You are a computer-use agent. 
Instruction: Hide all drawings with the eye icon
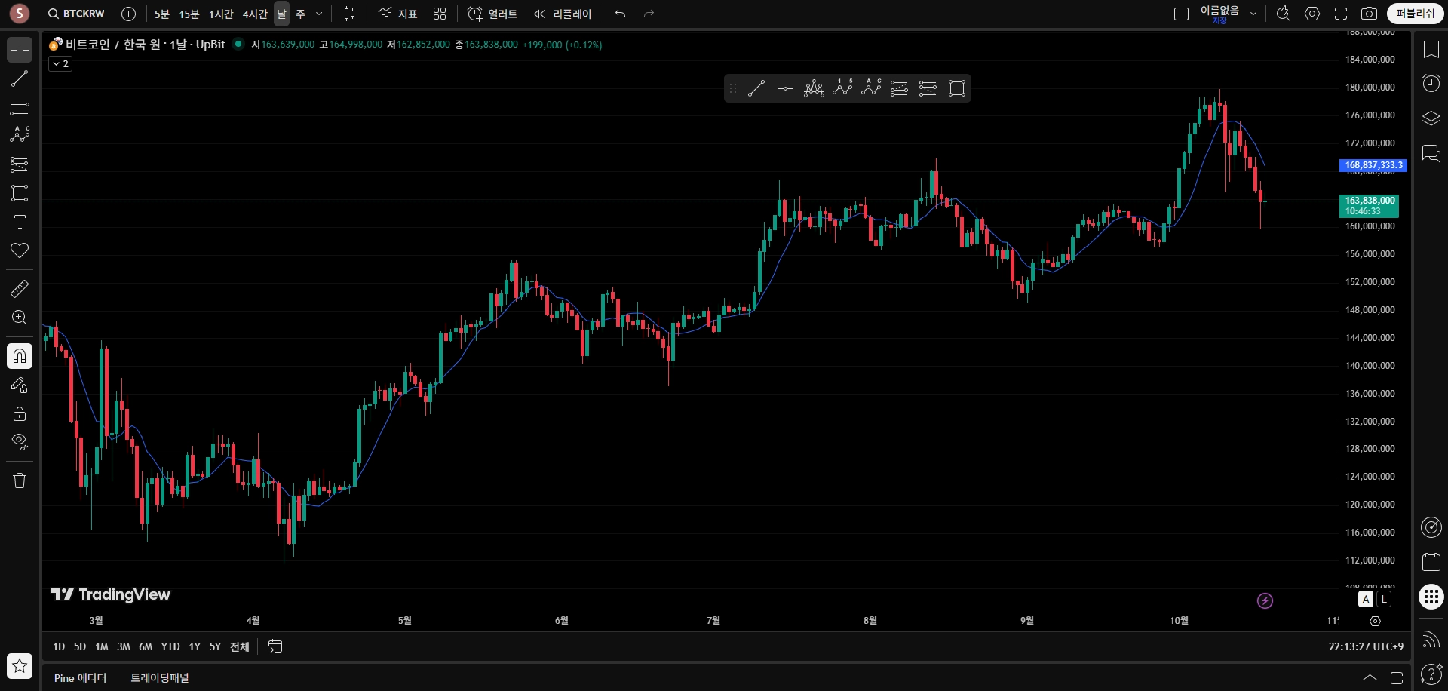click(20, 442)
